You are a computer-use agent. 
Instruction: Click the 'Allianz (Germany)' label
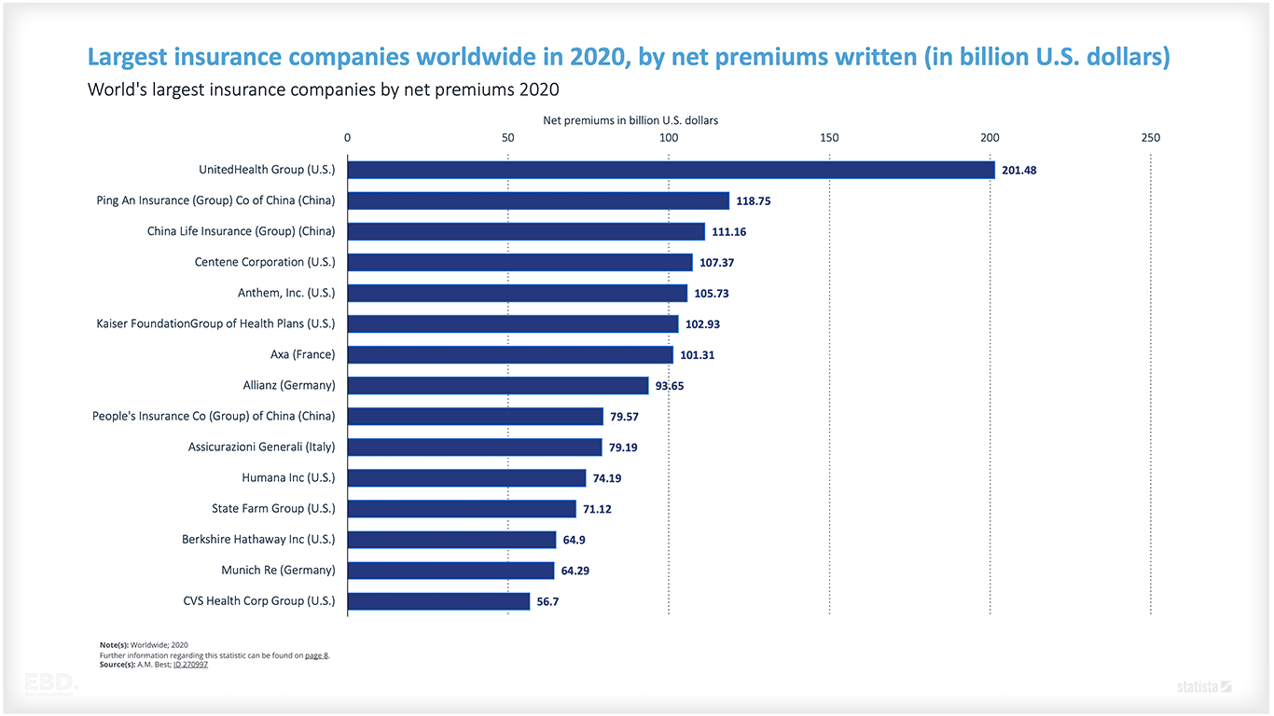(289, 385)
